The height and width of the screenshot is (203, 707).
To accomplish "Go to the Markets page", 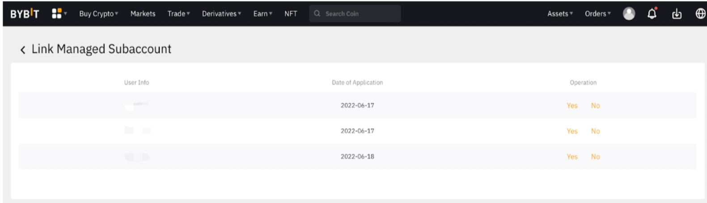I will [x=143, y=14].
